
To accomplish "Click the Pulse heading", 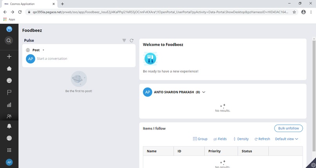I will 29,41.
